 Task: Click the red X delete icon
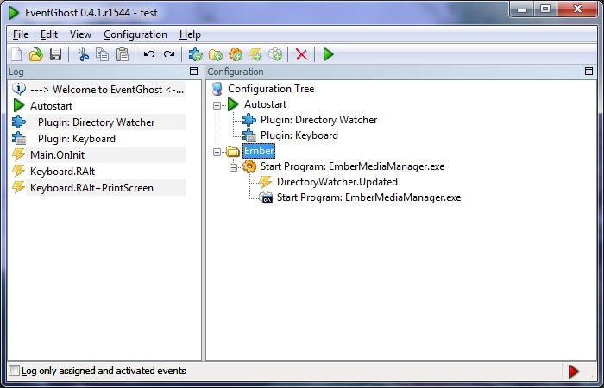(302, 54)
